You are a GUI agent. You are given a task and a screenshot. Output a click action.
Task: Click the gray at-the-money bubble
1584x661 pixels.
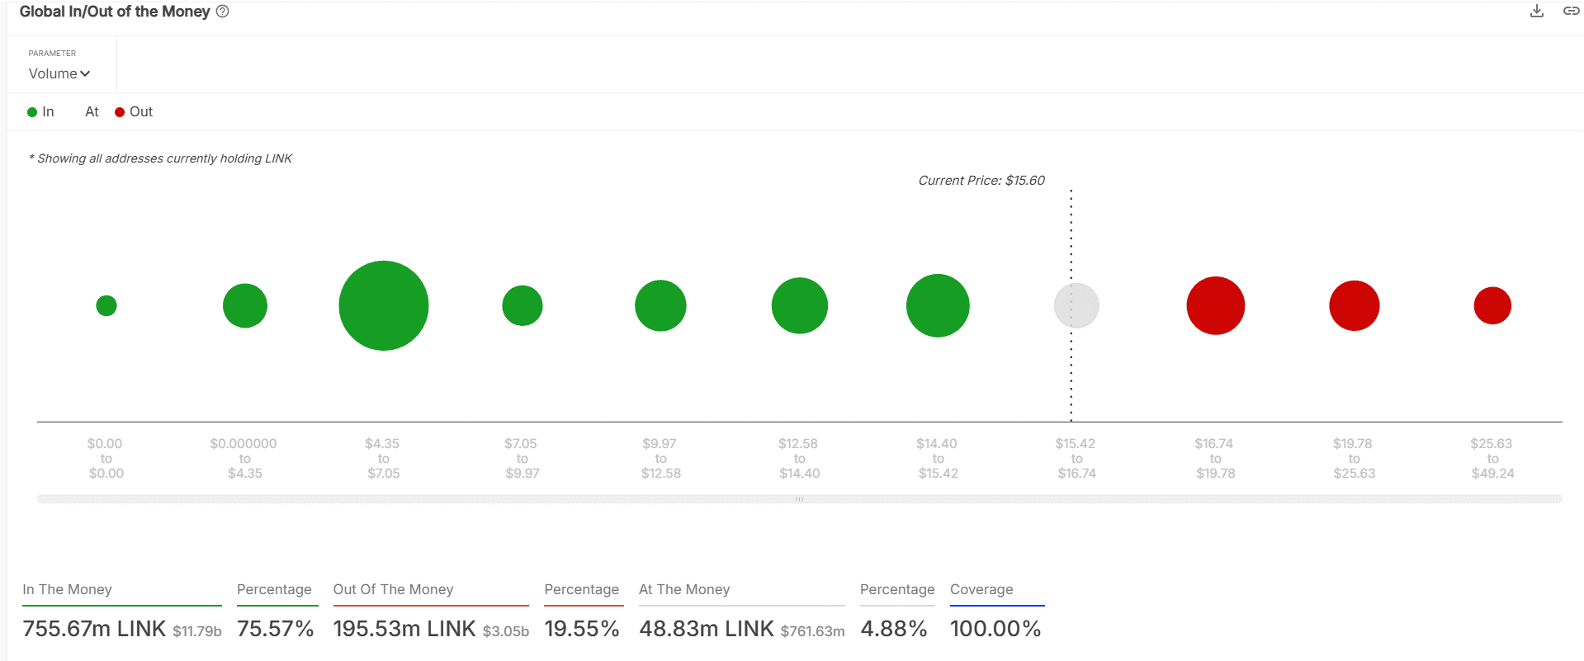click(x=1076, y=305)
